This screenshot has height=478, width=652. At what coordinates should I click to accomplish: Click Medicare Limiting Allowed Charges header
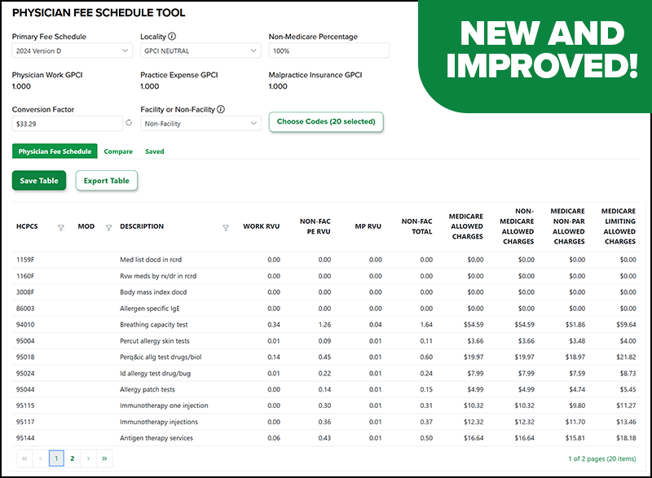coord(619,226)
